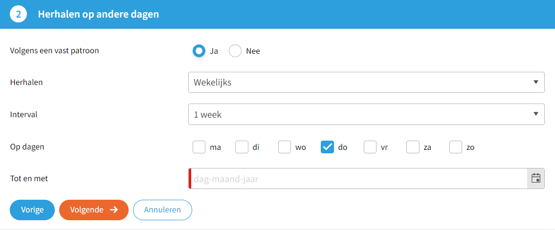Enable the ma checkbox

click(199, 147)
